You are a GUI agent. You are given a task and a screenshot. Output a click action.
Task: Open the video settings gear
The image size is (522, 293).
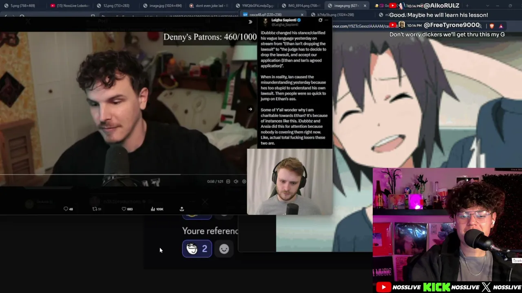click(x=244, y=181)
